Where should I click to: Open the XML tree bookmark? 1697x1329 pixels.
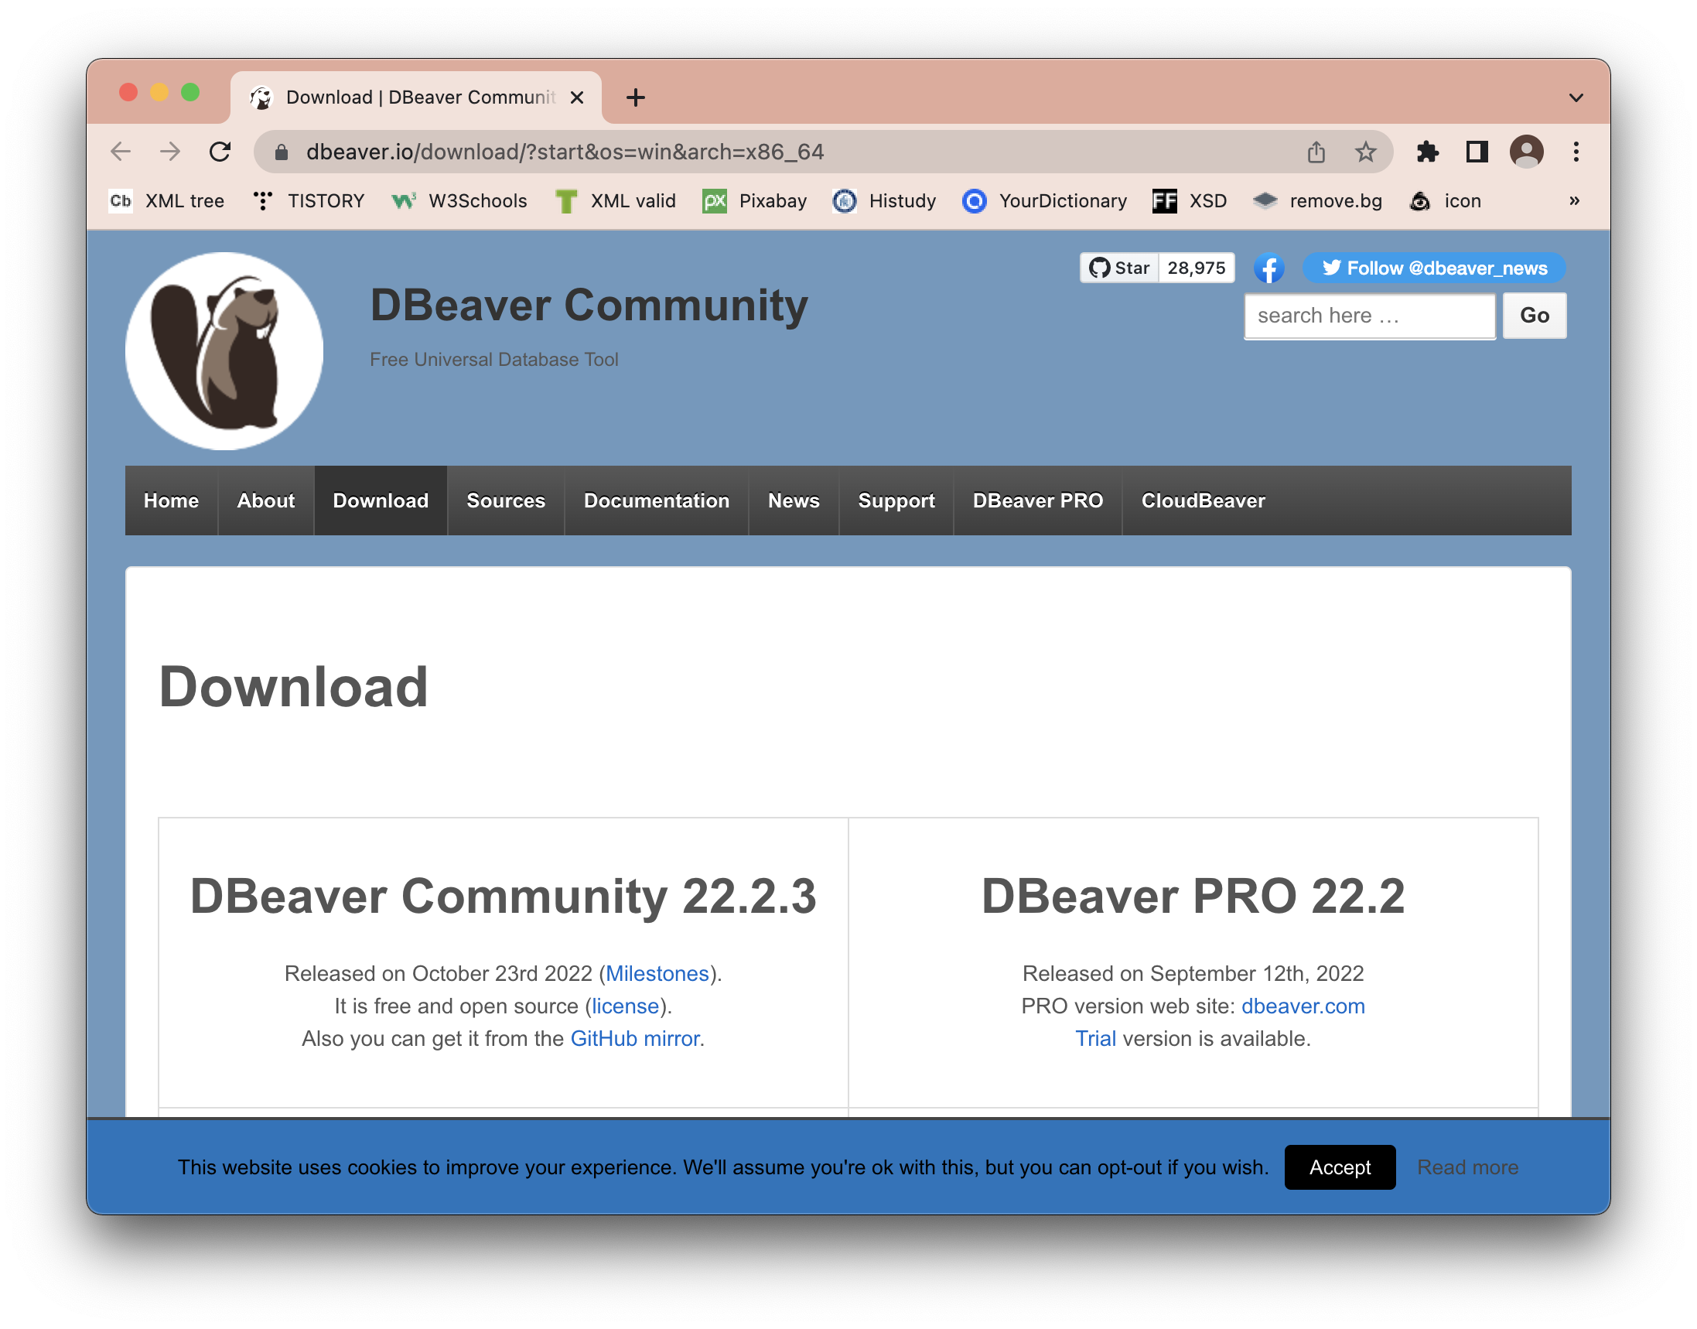point(166,201)
